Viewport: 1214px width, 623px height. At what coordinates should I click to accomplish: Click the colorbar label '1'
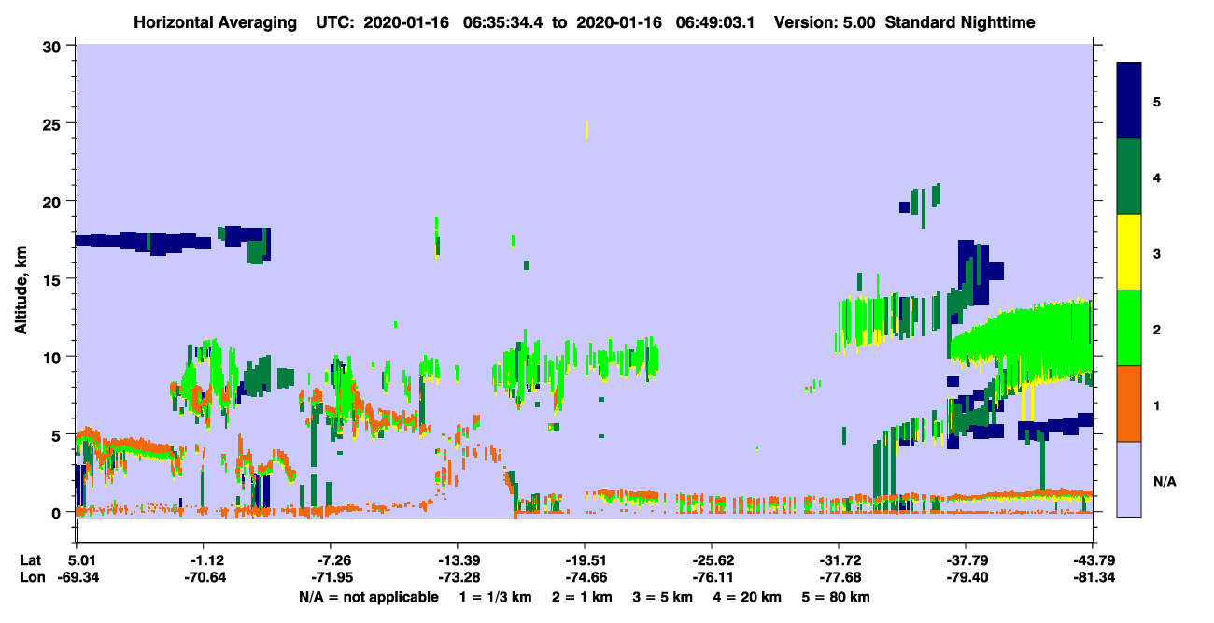(1157, 404)
